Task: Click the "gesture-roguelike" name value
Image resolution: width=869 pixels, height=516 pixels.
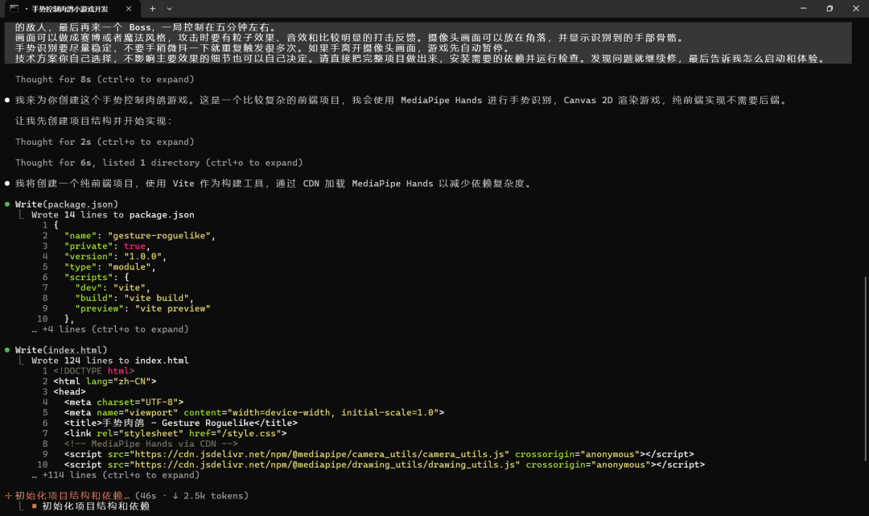Action: 159,236
